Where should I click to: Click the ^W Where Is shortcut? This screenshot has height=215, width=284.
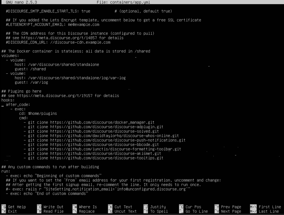[85, 207]
